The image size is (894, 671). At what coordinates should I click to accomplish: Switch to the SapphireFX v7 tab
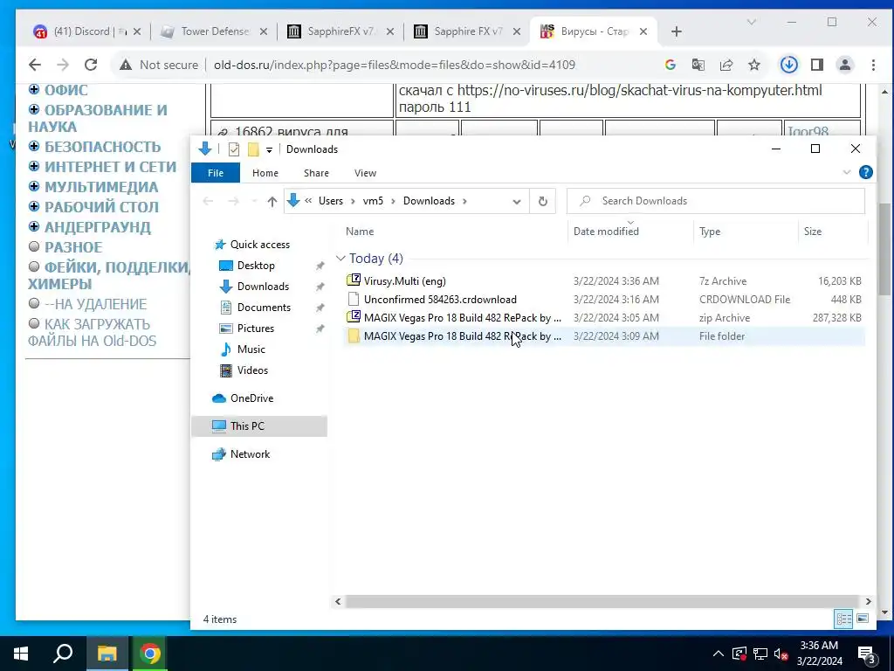[341, 31]
